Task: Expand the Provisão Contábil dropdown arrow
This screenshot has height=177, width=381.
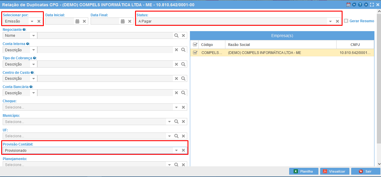Action: 176,150
